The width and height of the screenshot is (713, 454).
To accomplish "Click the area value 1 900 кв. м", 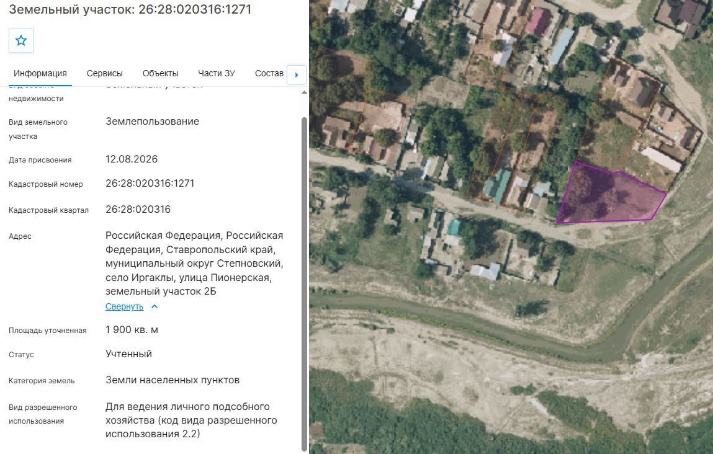I will [132, 330].
